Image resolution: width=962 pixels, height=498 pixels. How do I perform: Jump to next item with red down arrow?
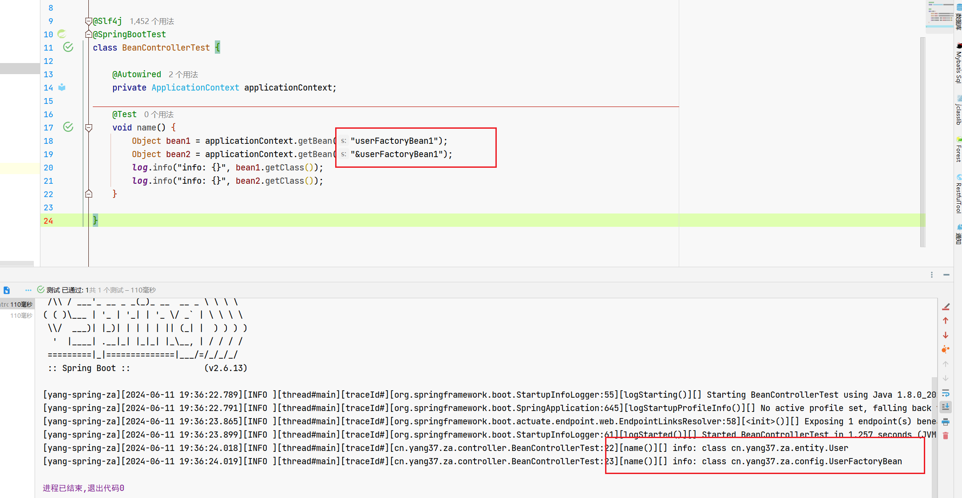pos(946,335)
